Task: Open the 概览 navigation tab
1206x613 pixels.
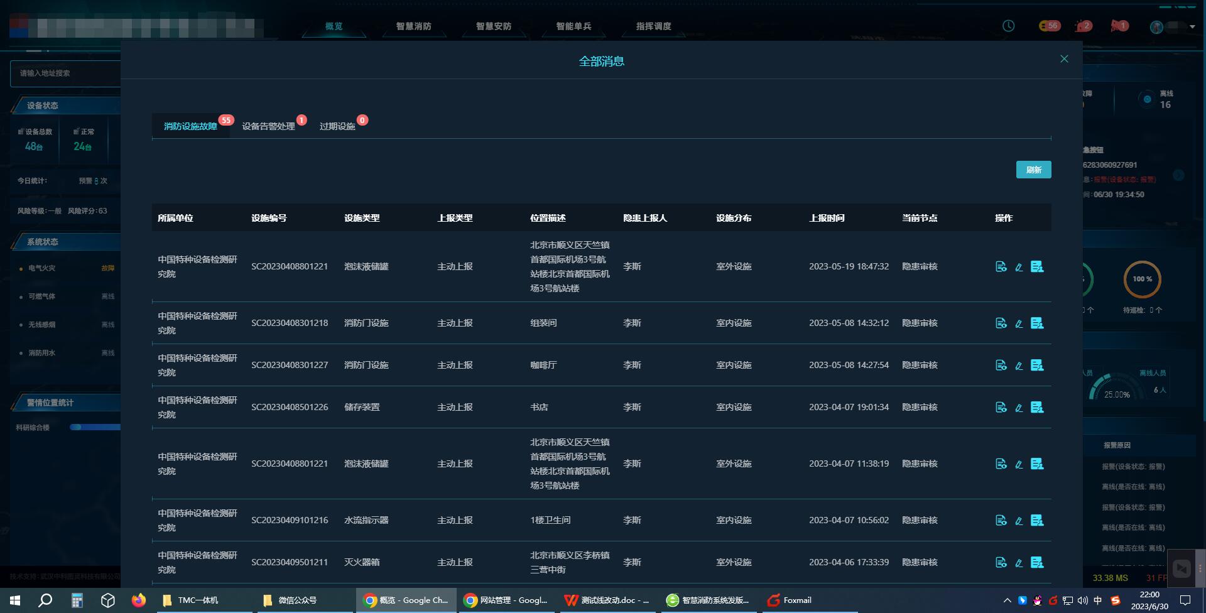Action: click(x=334, y=26)
